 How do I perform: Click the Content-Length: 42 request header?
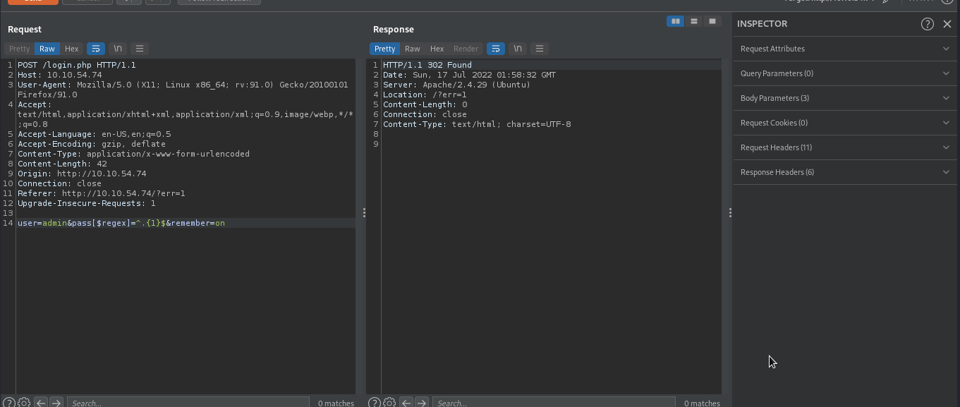point(62,164)
